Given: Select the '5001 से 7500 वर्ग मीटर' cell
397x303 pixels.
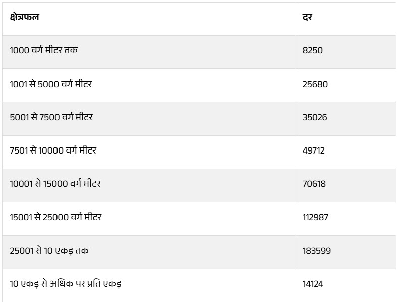Looking at the screenshot, I should (x=51, y=117).
